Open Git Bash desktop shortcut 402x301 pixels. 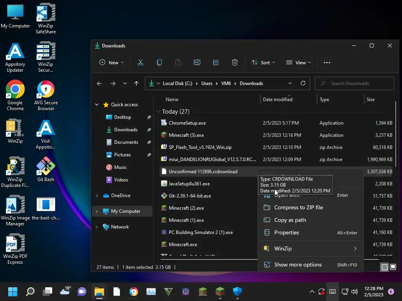point(46,169)
